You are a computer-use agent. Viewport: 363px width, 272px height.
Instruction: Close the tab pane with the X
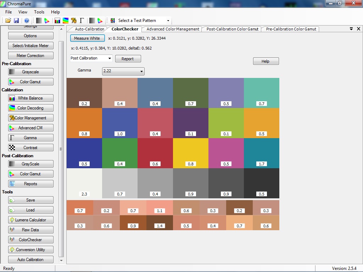pos(358,29)
